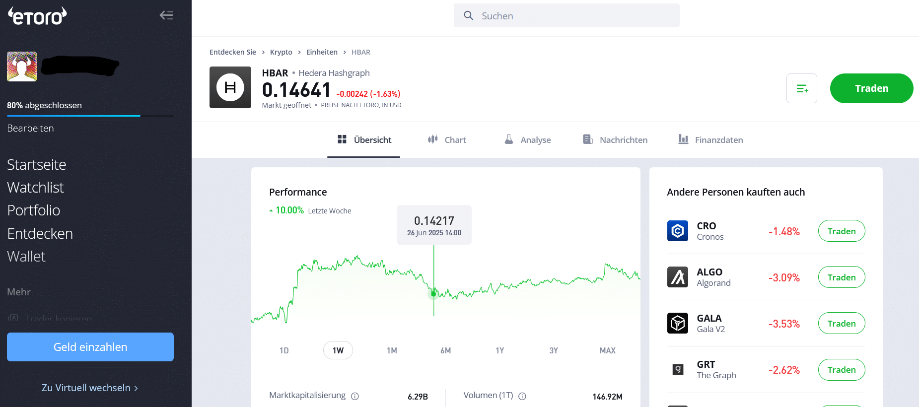The image size is (919, 407).
Task: Click the Geld einzahlen button
Action: point(90,347)
